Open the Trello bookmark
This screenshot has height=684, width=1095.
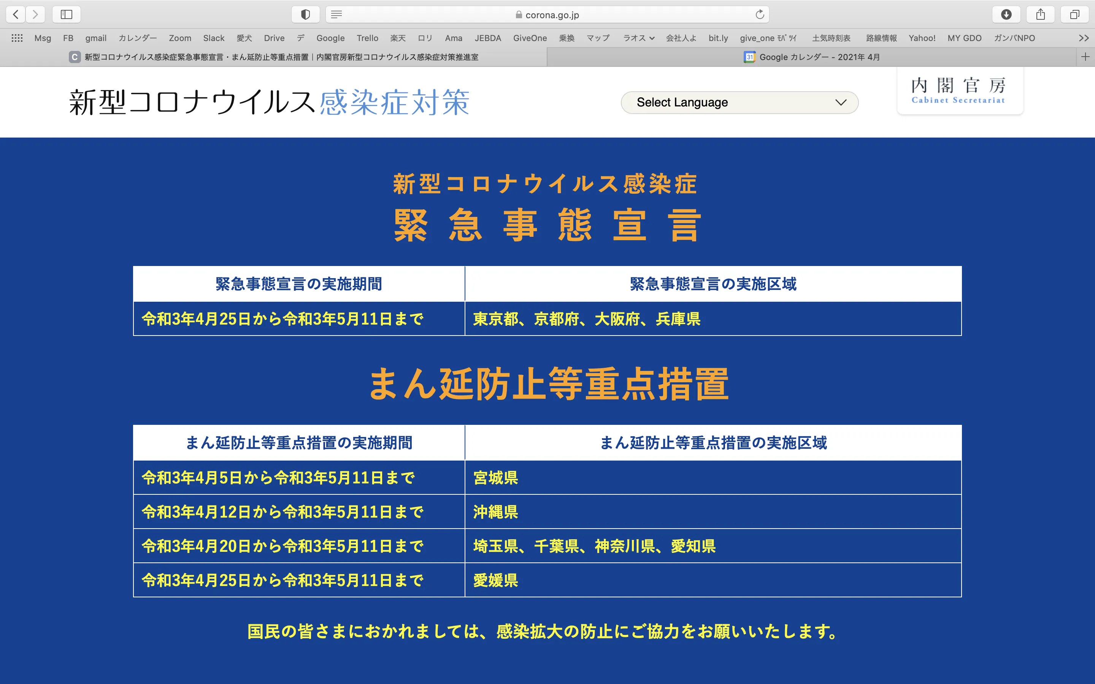pos(367,38)
